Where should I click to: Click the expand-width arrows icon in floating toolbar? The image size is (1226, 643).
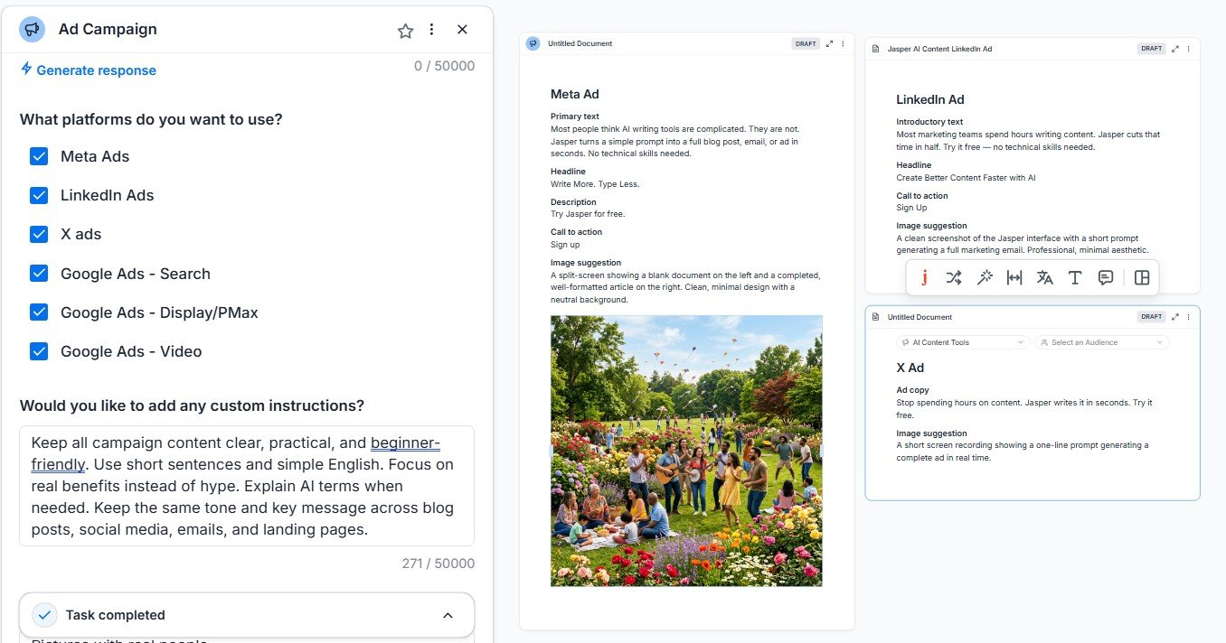[1014, 278]
